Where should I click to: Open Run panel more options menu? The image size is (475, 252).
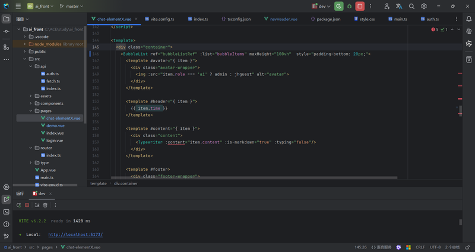click(55, 205)
